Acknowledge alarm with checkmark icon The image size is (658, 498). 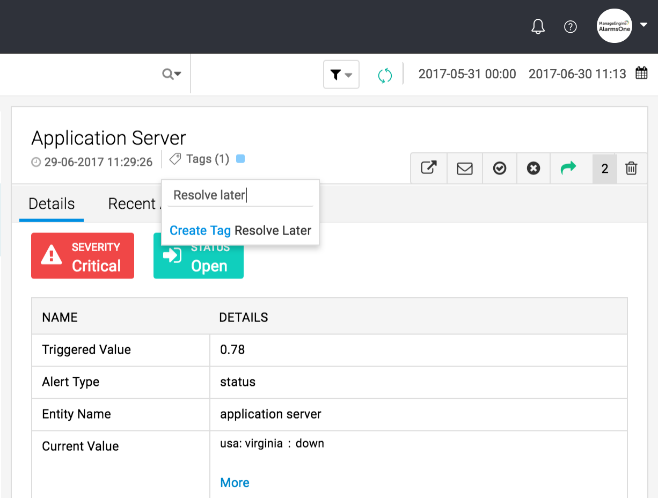pos(500,169)
